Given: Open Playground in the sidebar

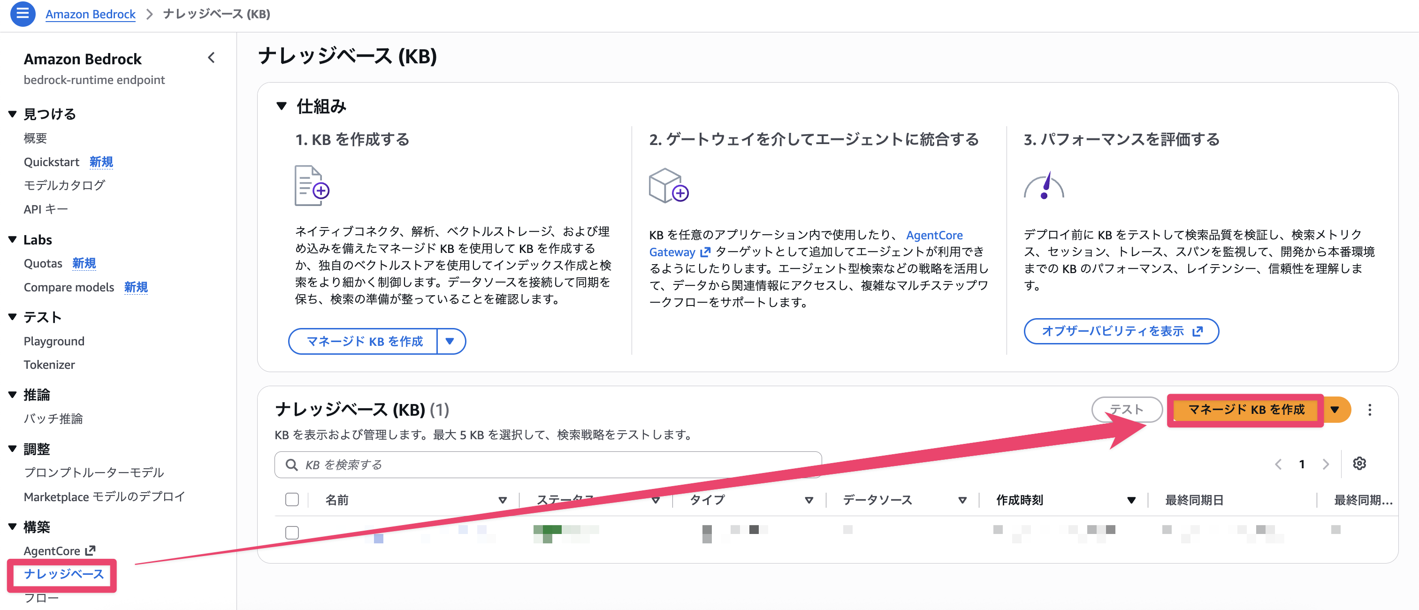Looking at the screenshot, I should pyautogui.click(x=54, y=341).
